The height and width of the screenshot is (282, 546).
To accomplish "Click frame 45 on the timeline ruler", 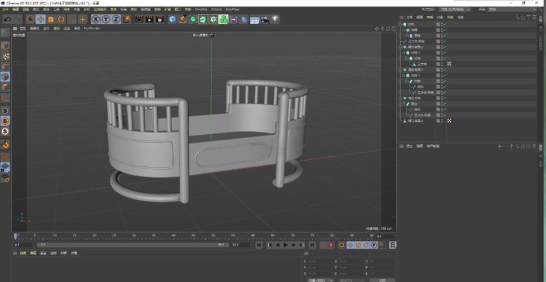I will click(x=193, y=236).
